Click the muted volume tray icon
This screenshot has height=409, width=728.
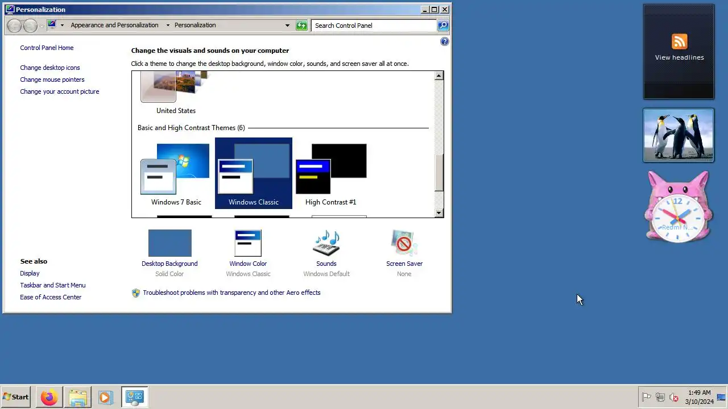(x=674, y=397)
